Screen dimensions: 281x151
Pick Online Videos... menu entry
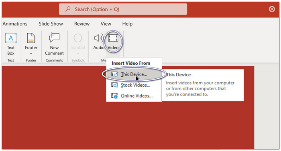pos(134,96)
